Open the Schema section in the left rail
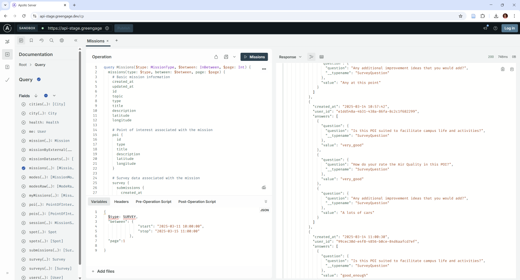520x280 pixels. [7, 41]
